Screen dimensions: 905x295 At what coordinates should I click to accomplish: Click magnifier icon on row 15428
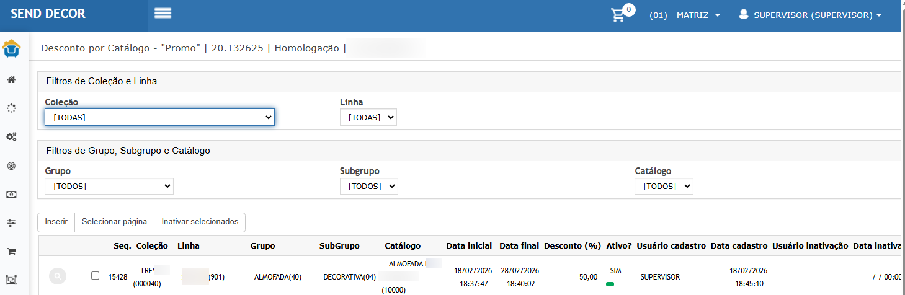point(58,276)
